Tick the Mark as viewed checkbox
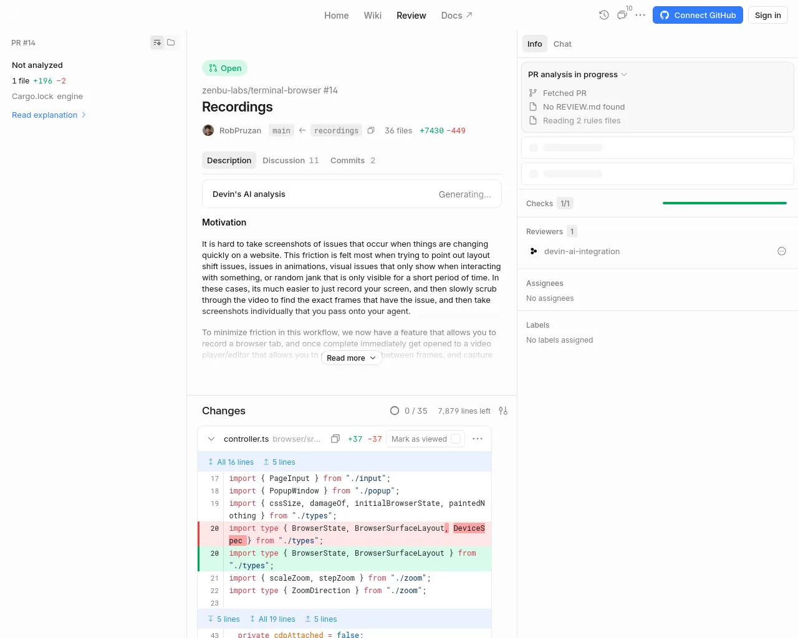Screen dimensions: 798x638 click(x=456, y=439)
